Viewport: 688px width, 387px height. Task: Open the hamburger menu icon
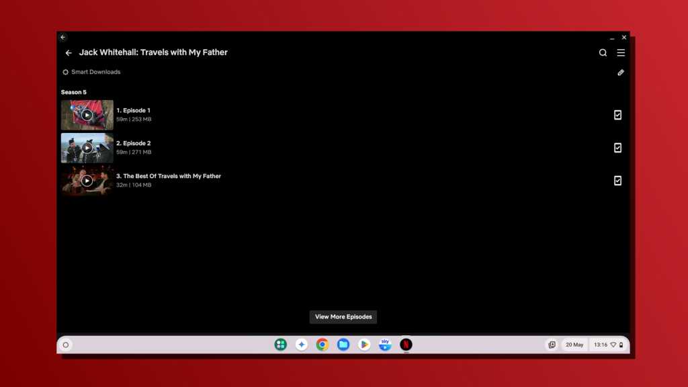[621, 52]
